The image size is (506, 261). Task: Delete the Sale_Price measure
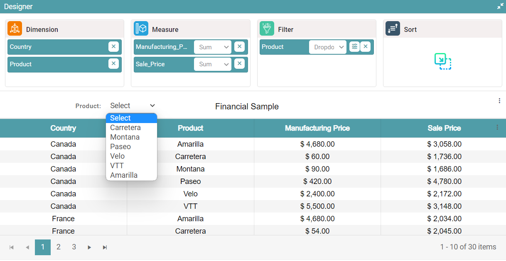[239, 64]
